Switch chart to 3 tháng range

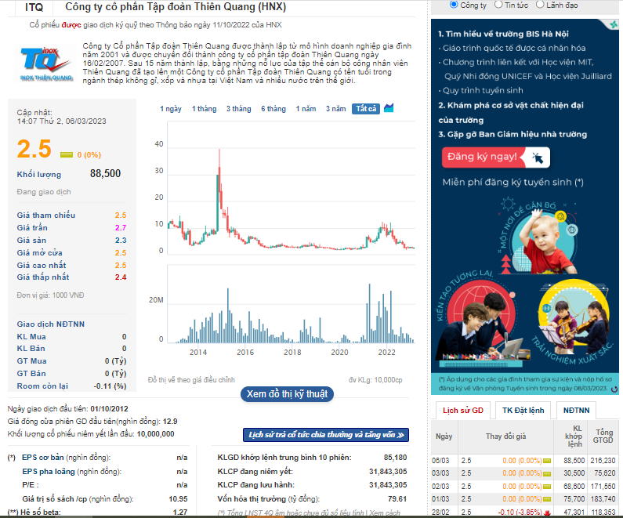239,108
